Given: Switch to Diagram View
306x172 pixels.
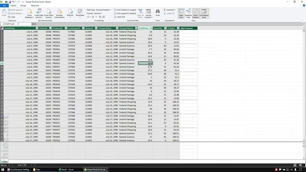Looking at the screenshot, I should point(188,13).
